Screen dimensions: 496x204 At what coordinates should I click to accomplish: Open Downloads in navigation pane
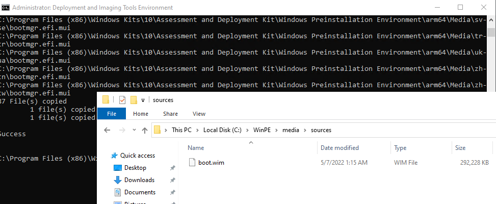[x=139, y=180]
